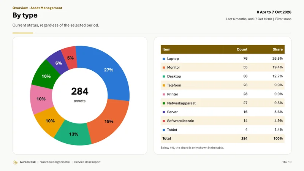Image resolution: width=304 pixels, height=171 pixels.
Task: Click the Softwarelicentie count value 14
Action: point(245,121)
